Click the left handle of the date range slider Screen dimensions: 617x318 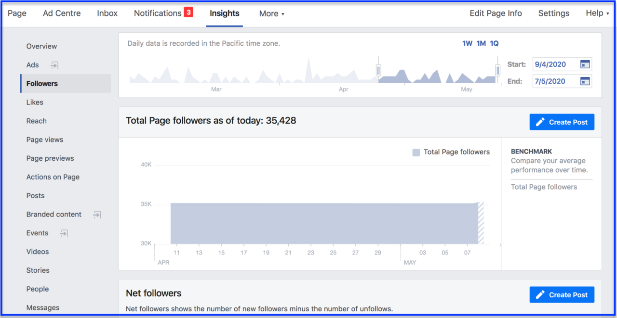click(x=378, y=70)
